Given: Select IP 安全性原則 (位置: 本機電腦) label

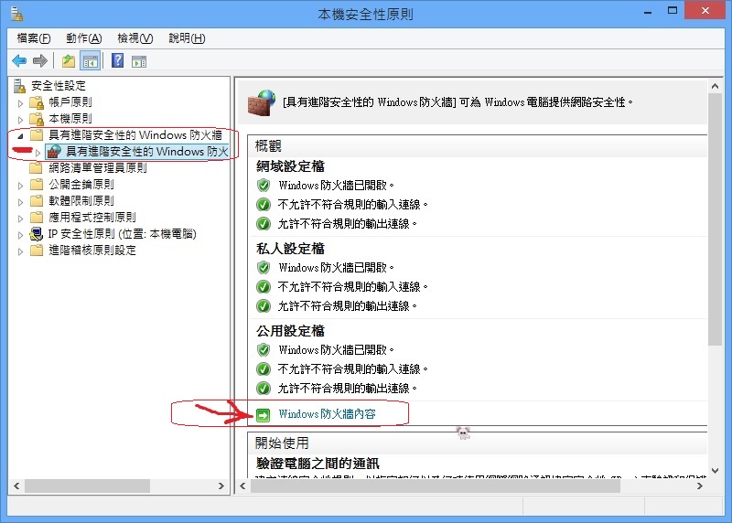Looking at the screenshot, I should 123,234.
